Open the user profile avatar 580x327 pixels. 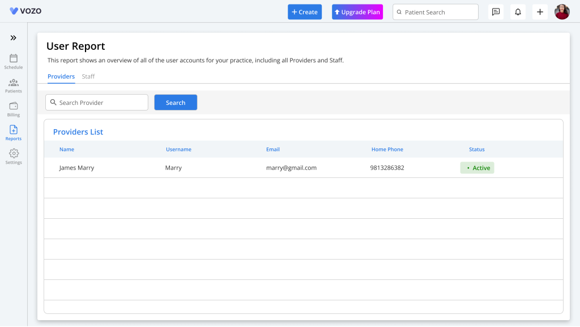tap(562, 12)
